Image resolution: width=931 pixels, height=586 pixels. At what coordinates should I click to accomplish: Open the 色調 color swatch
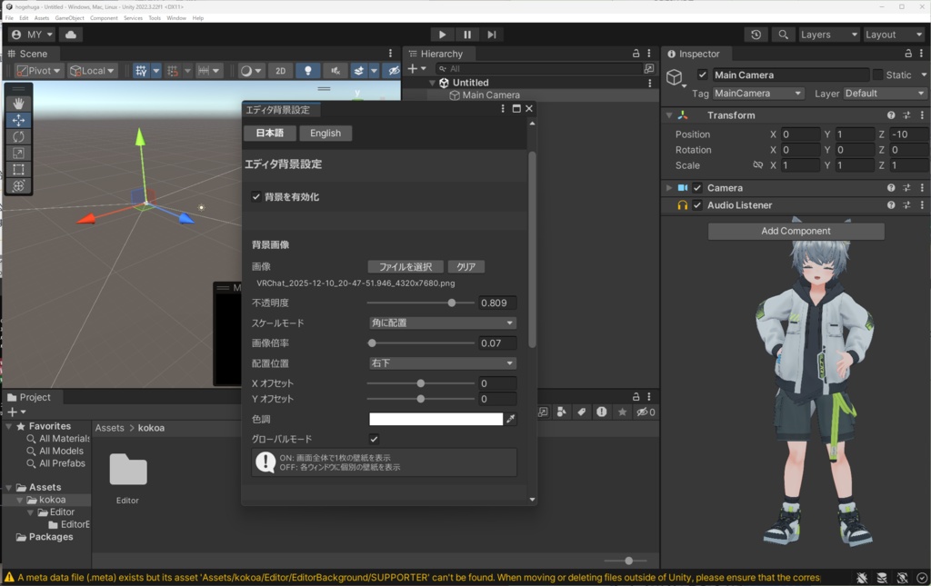436,418
